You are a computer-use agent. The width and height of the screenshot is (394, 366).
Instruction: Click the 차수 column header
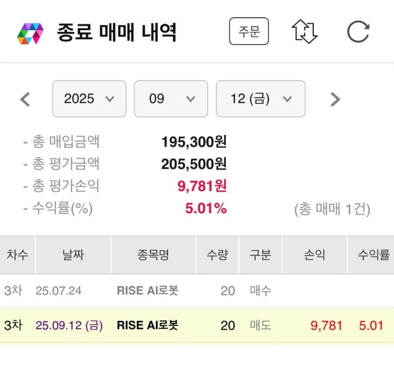[17, 255]
